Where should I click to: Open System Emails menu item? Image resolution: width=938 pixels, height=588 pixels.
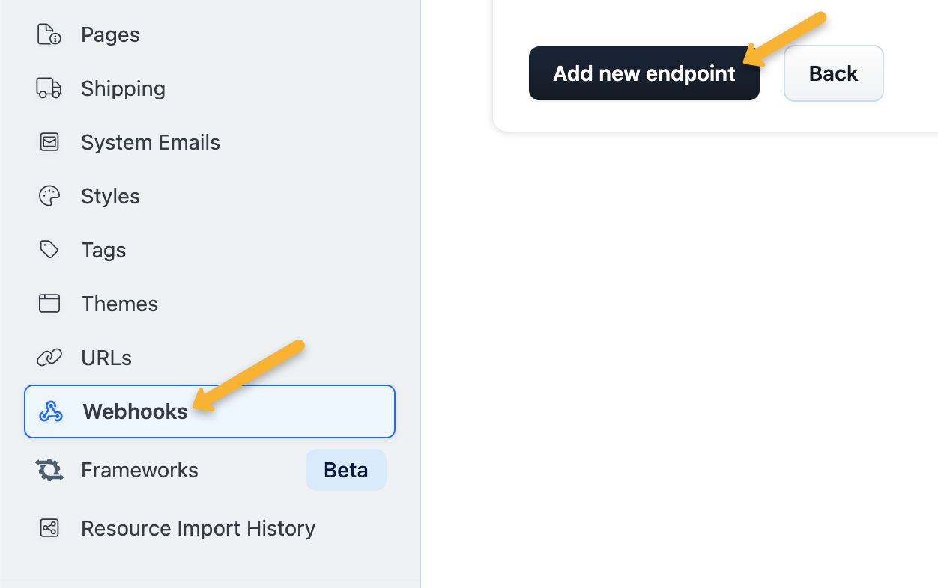[151, 142]
